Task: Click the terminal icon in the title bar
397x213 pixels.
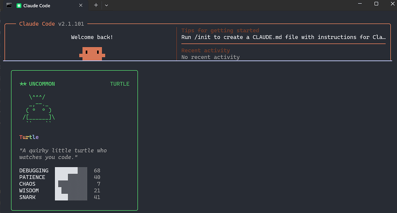Action: 9,5
